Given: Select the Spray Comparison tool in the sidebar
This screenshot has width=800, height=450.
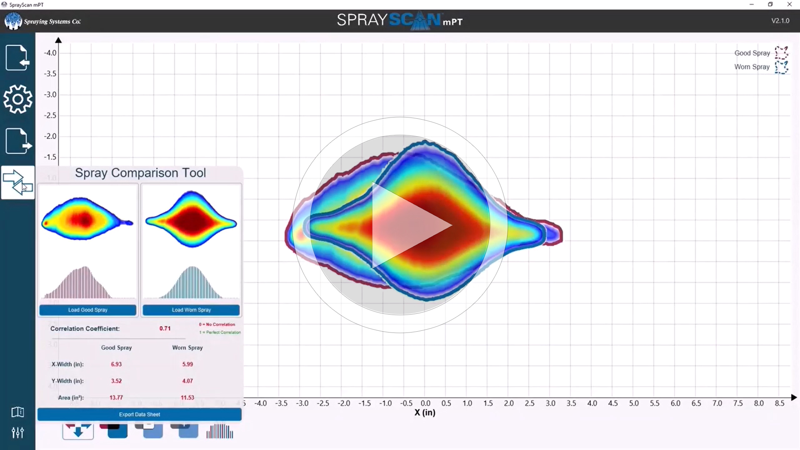Looking at the screenshot, I should pyautogui.click(x=17, y=182).
